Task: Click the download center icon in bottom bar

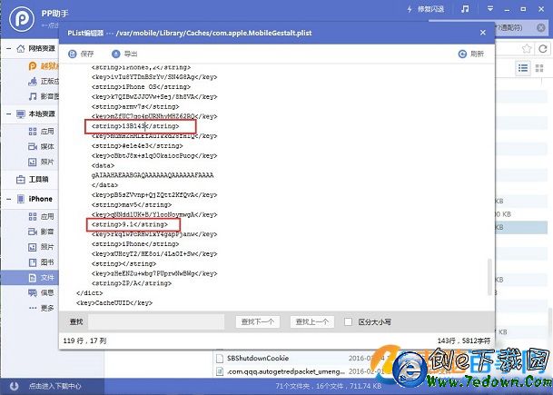Action: coord(15,386)
